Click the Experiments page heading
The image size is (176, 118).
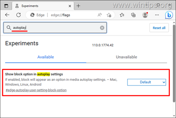(x=22, y=43)
